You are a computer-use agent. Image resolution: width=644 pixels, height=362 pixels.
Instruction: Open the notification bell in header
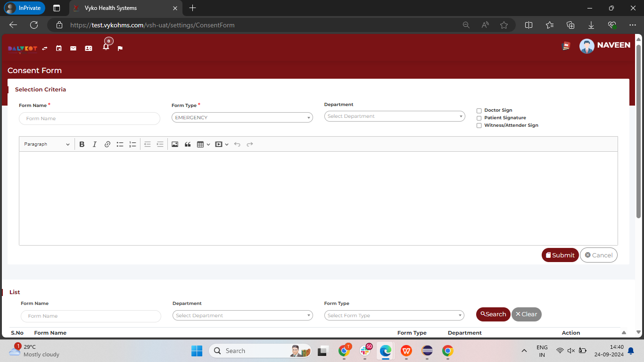106,47
